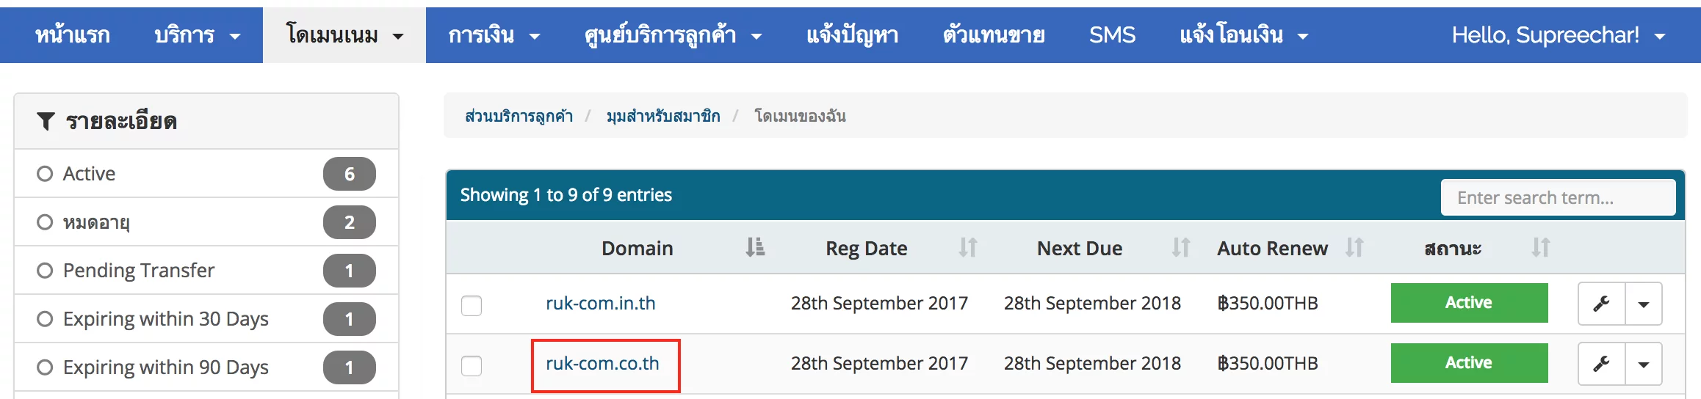Image resolution: width=1701 pixels, height=399 pixels.
Task: Go to the SMS menu item
Action: click(1112, 35)
